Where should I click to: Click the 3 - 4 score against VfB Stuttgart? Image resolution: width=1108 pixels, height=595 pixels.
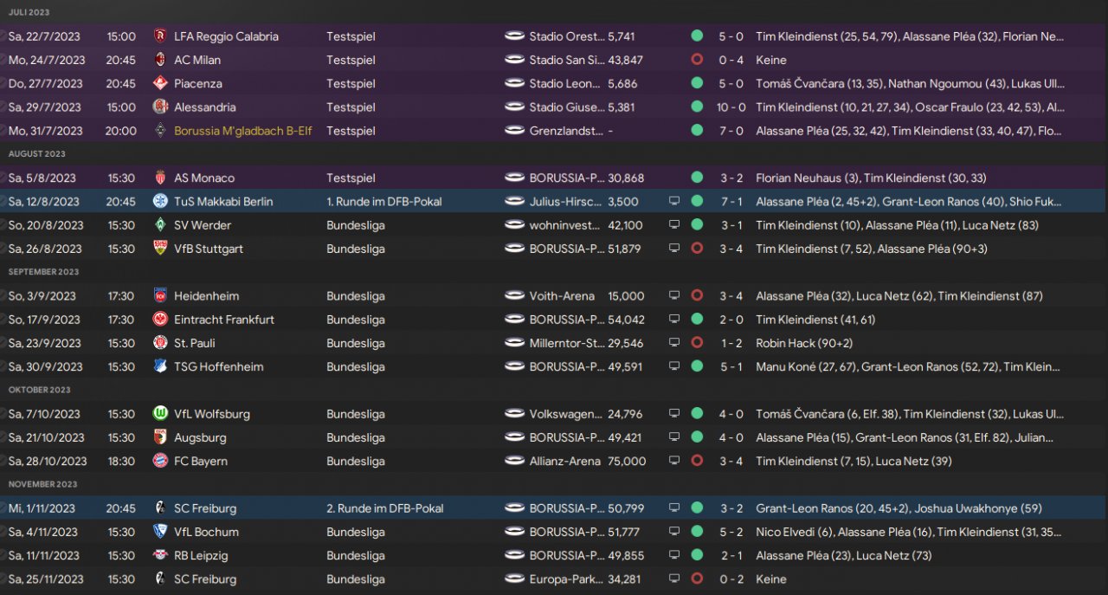[731, 249]
